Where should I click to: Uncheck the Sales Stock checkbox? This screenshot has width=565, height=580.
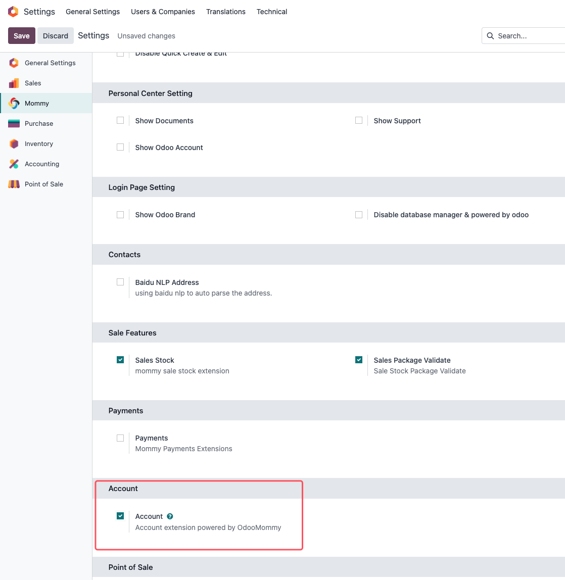(x=120, y=360)
